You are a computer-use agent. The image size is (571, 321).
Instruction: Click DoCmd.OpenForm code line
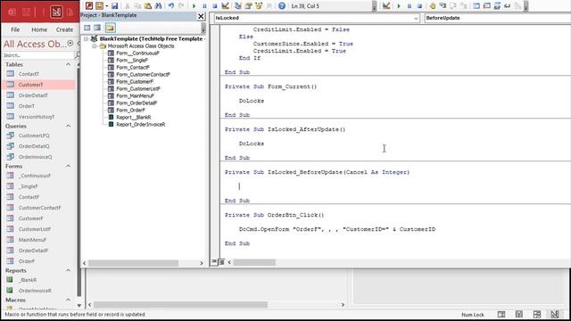pos(337,229)
